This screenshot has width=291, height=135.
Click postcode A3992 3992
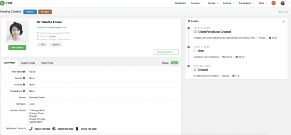35,122
